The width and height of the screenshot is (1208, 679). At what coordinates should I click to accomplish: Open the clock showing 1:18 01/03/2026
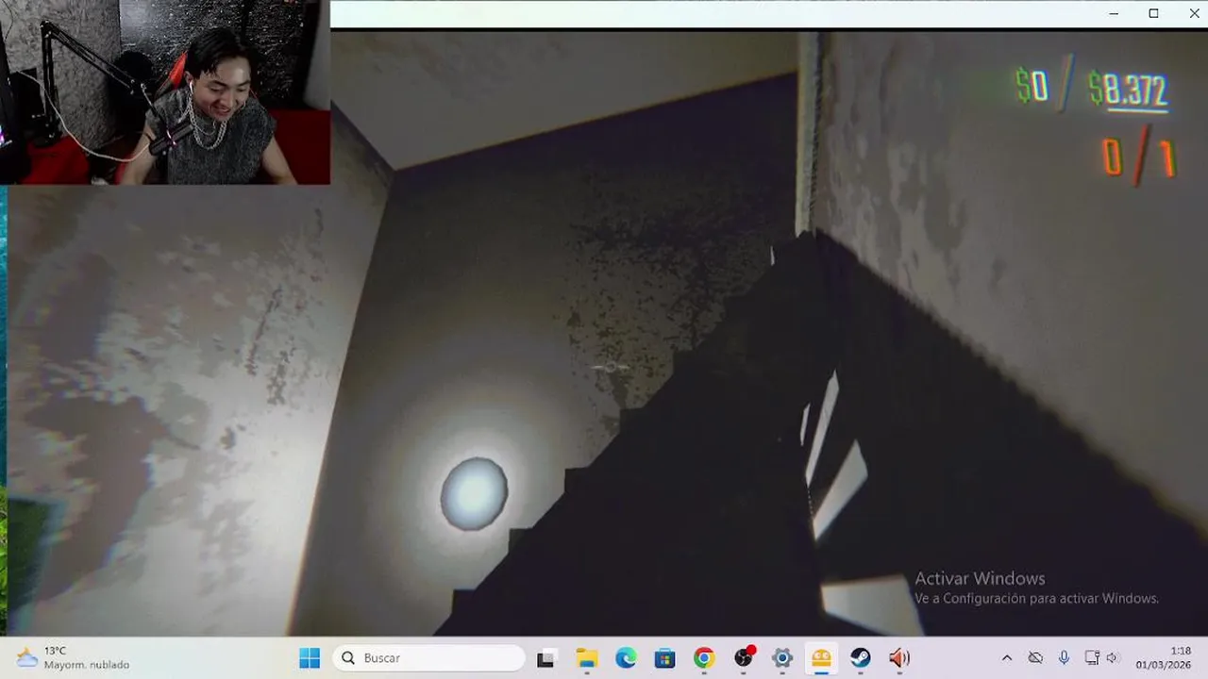coord(1163,658)
